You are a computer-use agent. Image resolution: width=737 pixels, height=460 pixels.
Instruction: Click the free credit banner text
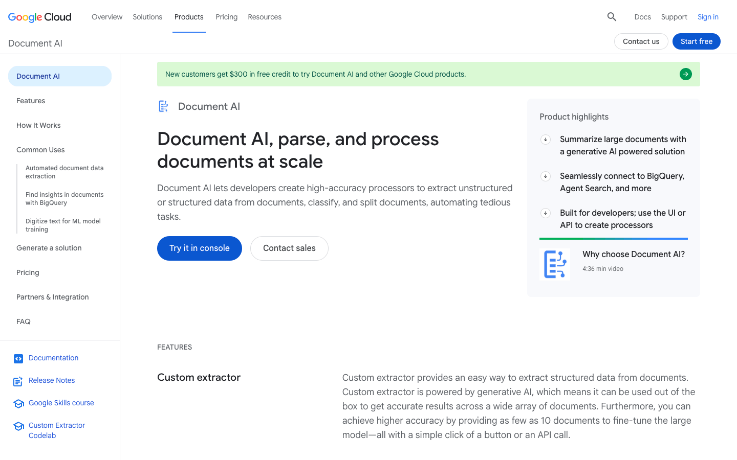[315, 74]
